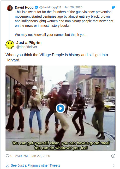Click the blue verified badge

coord(36,7)
